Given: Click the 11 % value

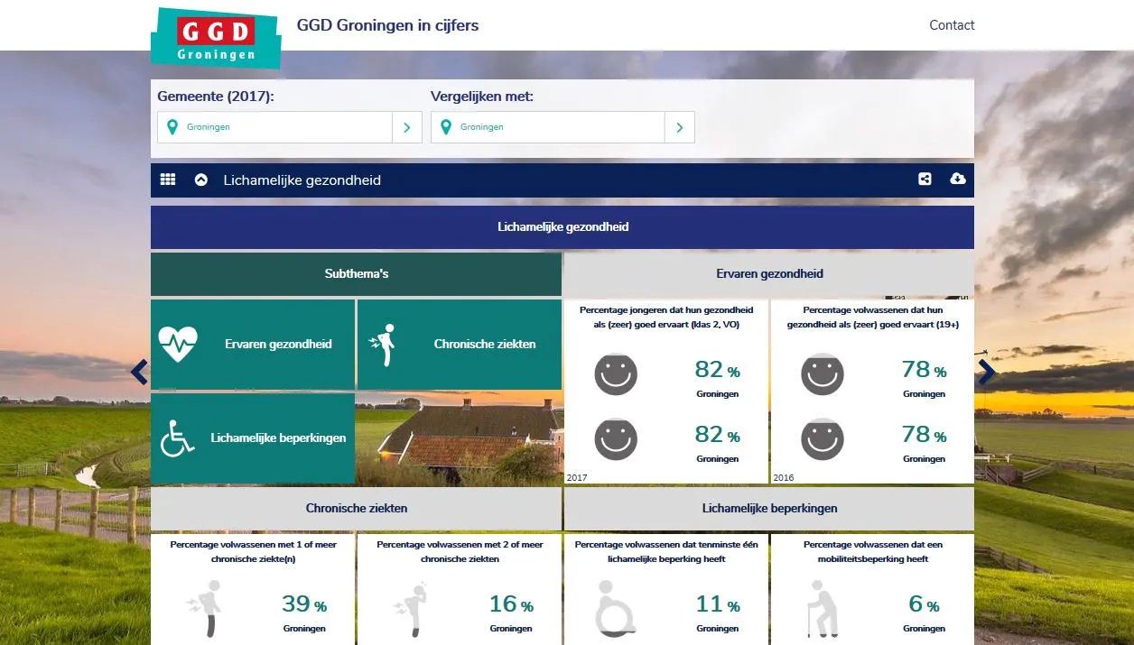Looking at the screenshot, I should pyautogui.click(x=718, y=604).
